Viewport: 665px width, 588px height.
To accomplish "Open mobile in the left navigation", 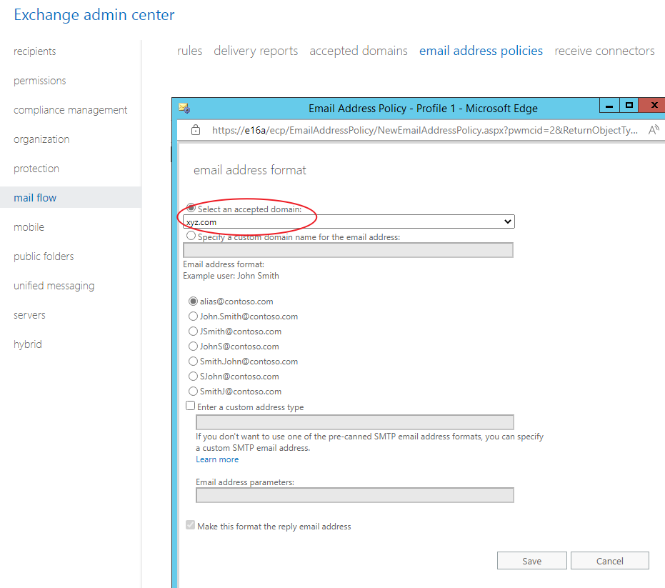I will pyautogui.click(x=29, y=227).
